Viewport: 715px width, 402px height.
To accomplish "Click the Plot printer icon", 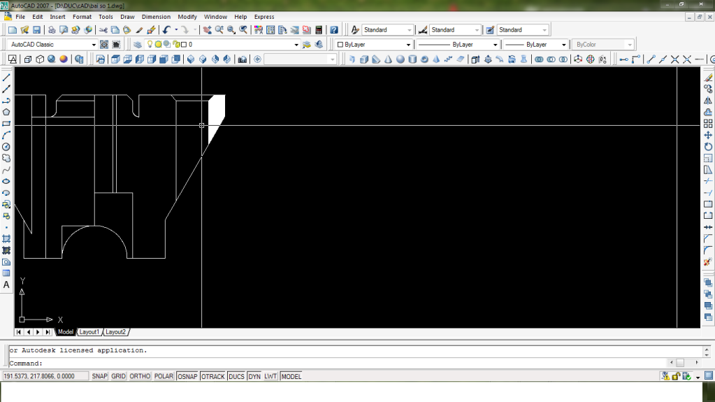I will click(x=52, y=29).
